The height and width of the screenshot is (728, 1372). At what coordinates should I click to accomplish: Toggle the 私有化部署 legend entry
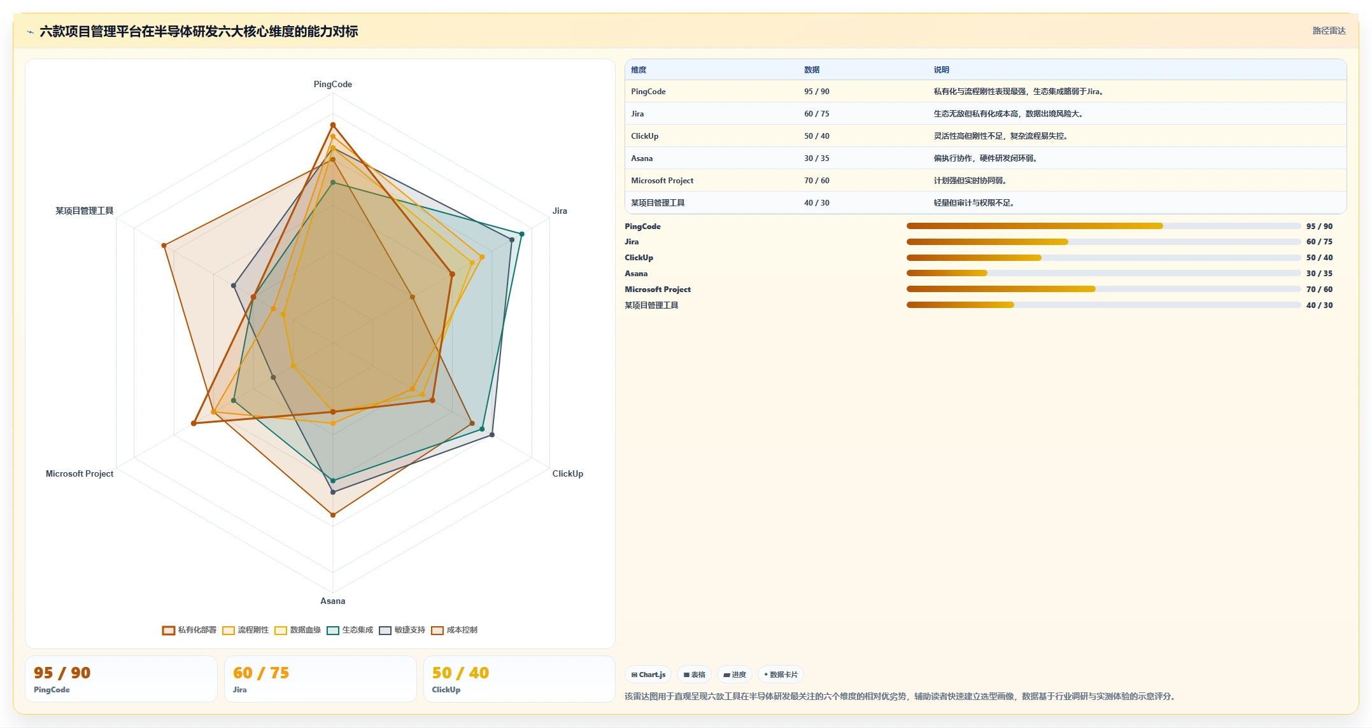point(190,630)
